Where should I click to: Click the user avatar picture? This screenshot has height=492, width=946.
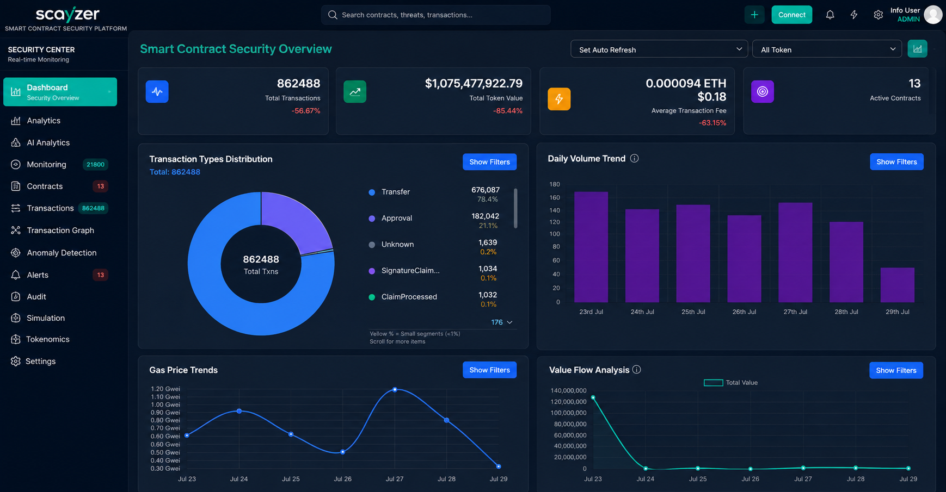933,15
